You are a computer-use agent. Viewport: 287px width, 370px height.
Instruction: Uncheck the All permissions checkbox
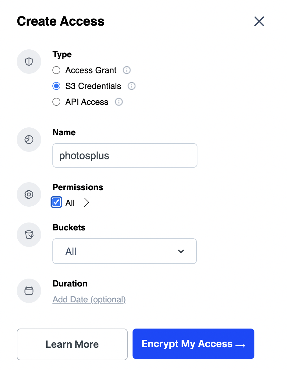point(56,202)
